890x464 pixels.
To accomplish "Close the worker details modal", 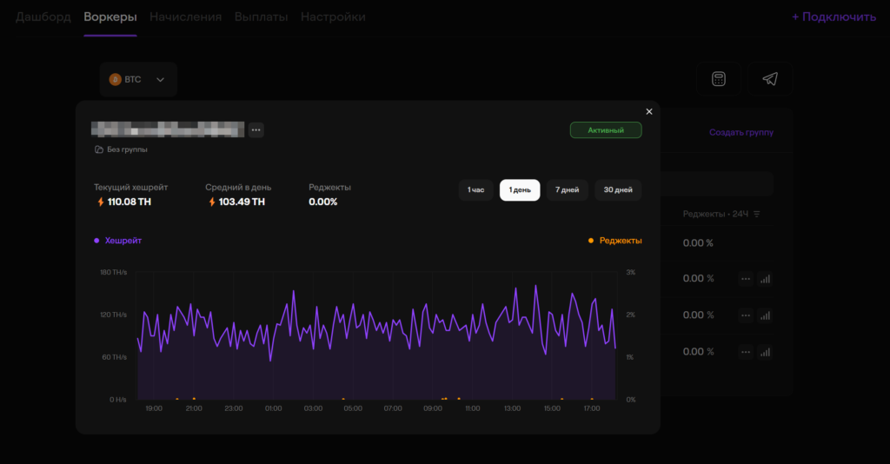I will click(x=648, y=111).
